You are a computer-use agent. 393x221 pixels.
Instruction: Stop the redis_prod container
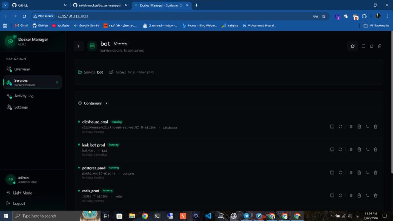click(332, 195)
